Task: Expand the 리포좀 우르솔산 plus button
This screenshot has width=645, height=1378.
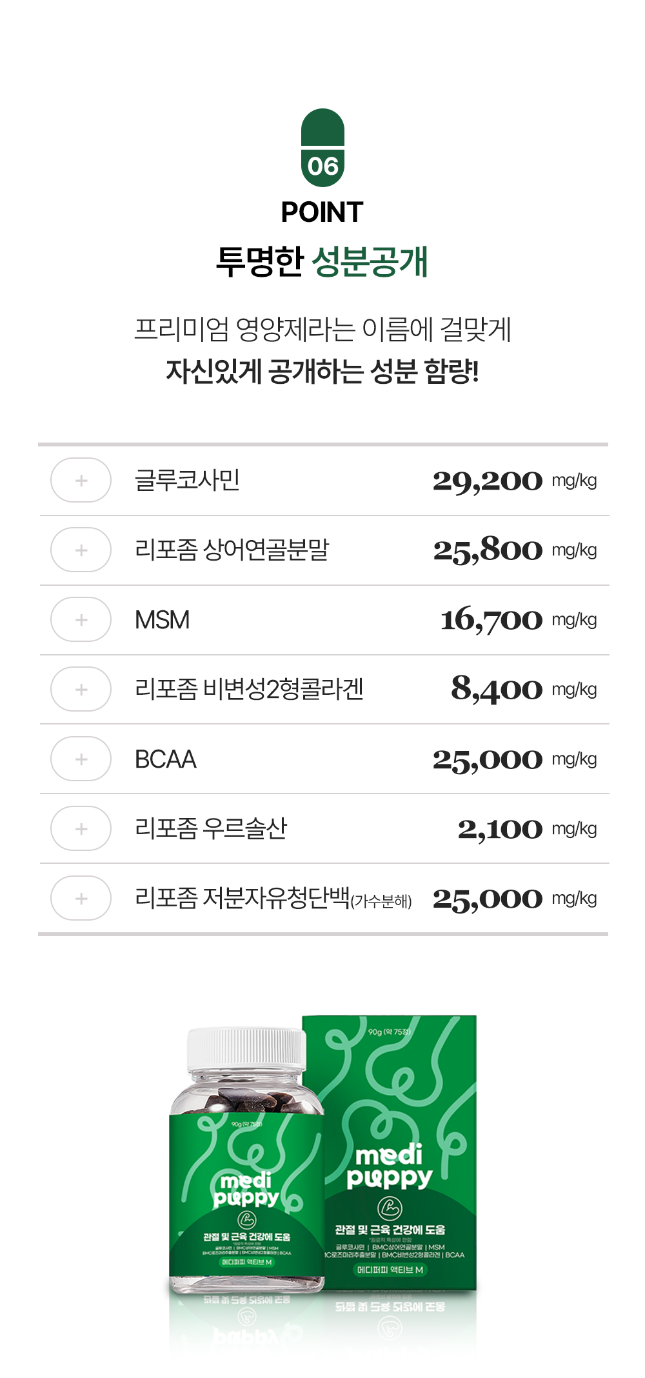Action: coord(81,828)
